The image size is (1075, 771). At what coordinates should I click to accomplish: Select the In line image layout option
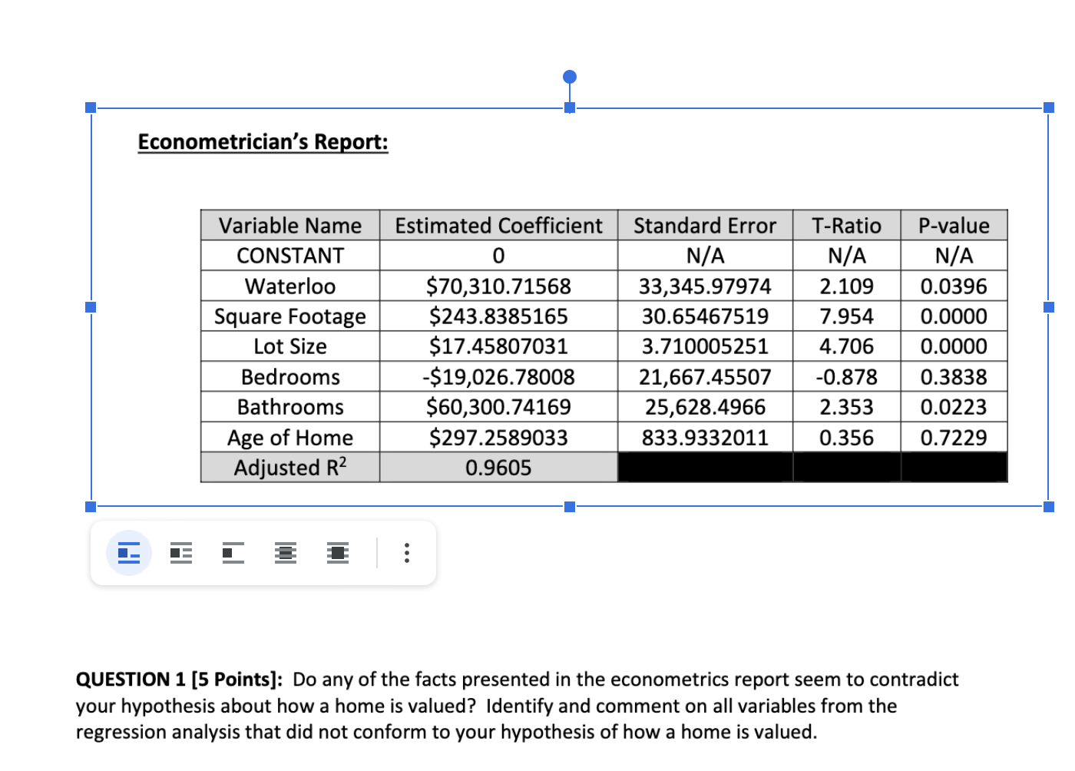(x=129, y=553)
